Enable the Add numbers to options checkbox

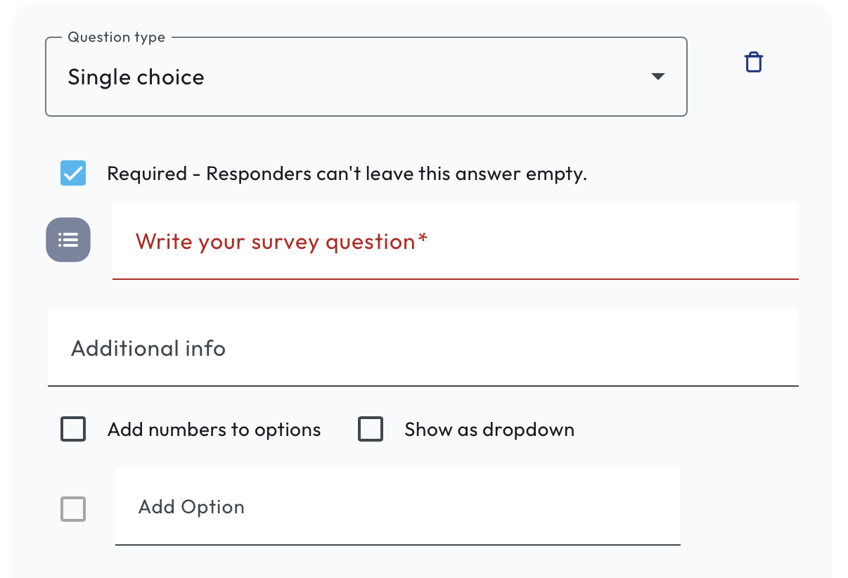pos(73,429)
